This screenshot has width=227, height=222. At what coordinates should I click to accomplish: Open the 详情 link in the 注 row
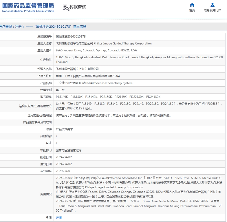[x=59, y=218]
